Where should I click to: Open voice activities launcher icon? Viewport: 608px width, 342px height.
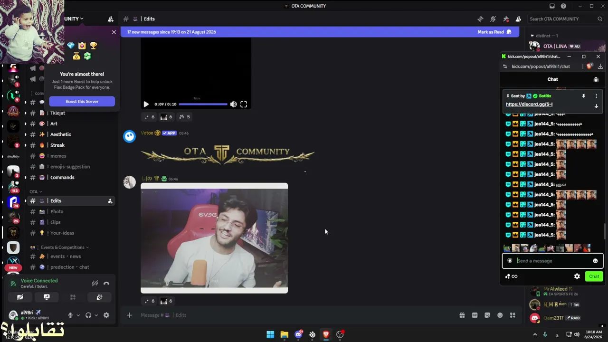(73, 297)
